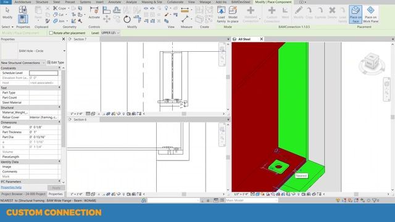Click the Hide in View lightbulb icon
The height and width of the screenshot is (222, 395).
pos(166,8)
